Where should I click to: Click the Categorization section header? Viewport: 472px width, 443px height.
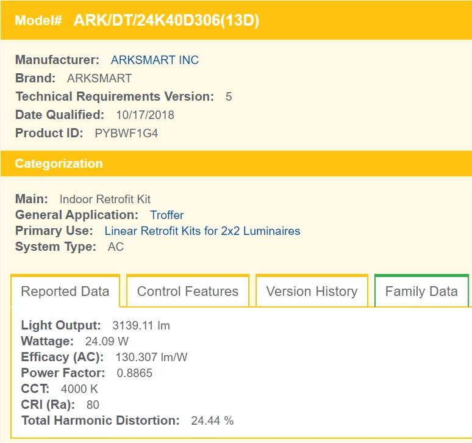[x=59, y=164]
